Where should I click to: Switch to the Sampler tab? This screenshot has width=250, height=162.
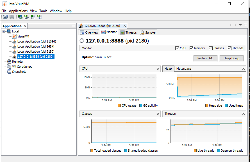pos(148,32)
